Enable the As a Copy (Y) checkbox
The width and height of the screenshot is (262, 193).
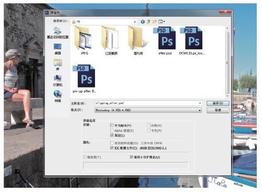click(112, 125)
